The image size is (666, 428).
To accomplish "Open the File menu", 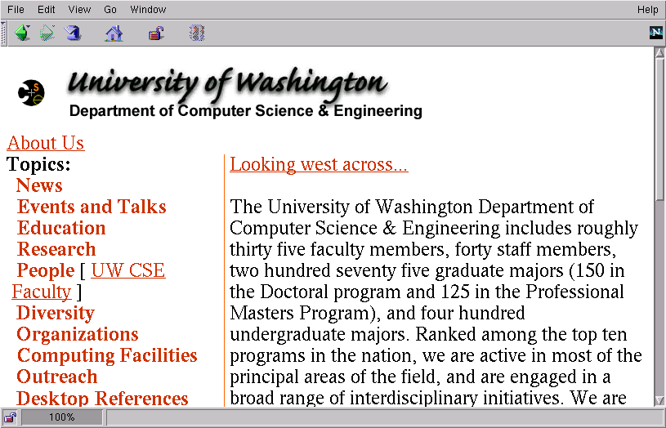I will tap(16, 9).
